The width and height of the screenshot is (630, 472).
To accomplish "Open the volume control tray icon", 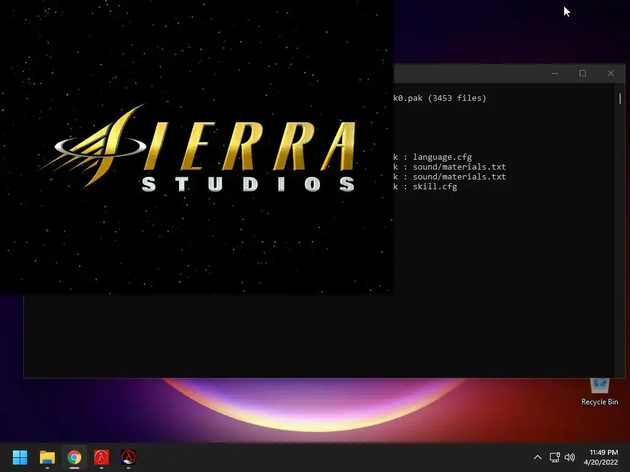I will point(570,457).
